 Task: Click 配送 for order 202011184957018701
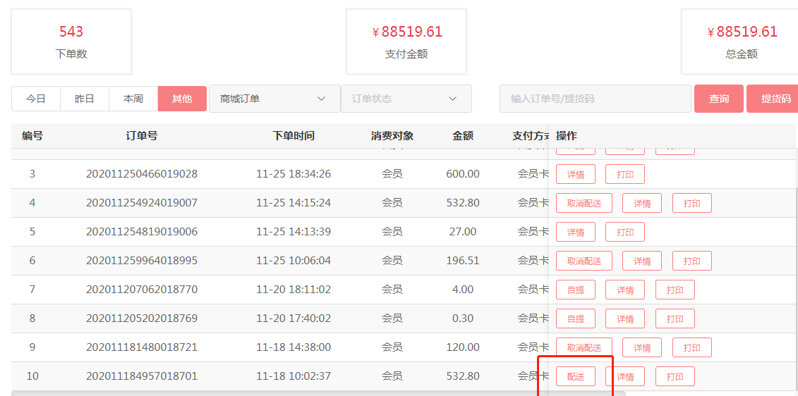tap(576, 377)
